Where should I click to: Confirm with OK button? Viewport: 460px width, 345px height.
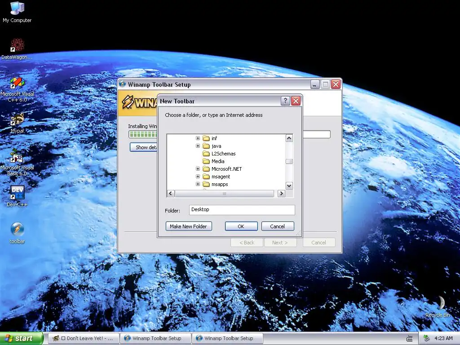coord(241,226)
